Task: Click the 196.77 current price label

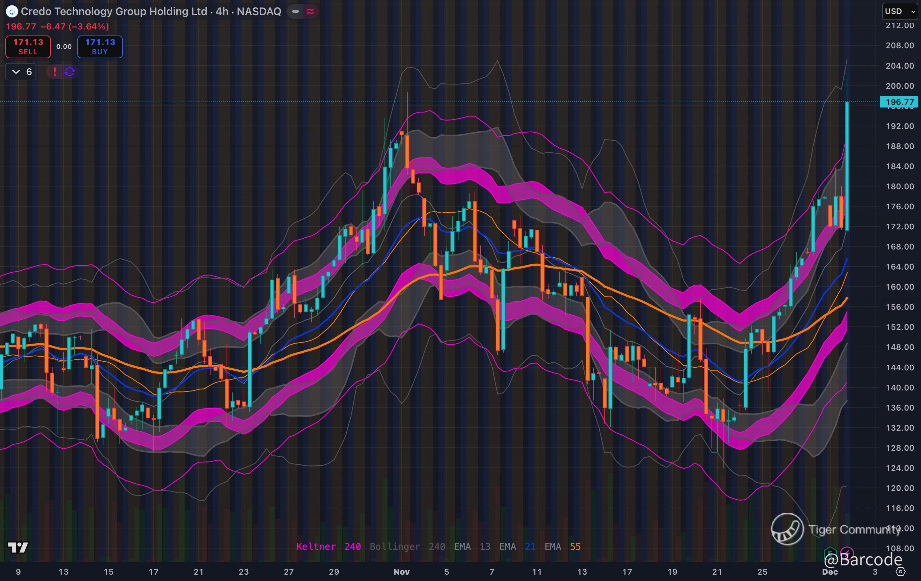Action: pyautogui.click(x=899, y=102)
